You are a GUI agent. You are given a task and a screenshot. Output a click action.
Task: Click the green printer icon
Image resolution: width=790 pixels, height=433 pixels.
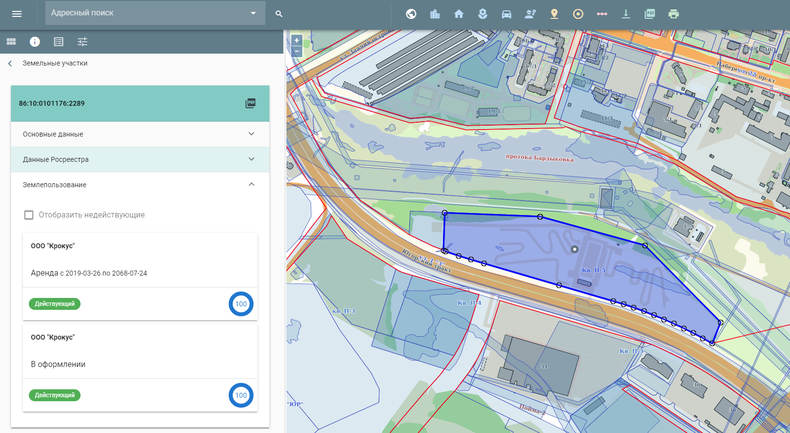coord(674,14)
